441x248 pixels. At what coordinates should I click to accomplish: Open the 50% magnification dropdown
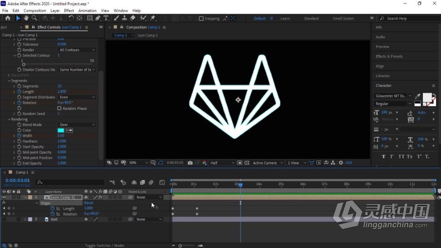(x=138, y=163)
